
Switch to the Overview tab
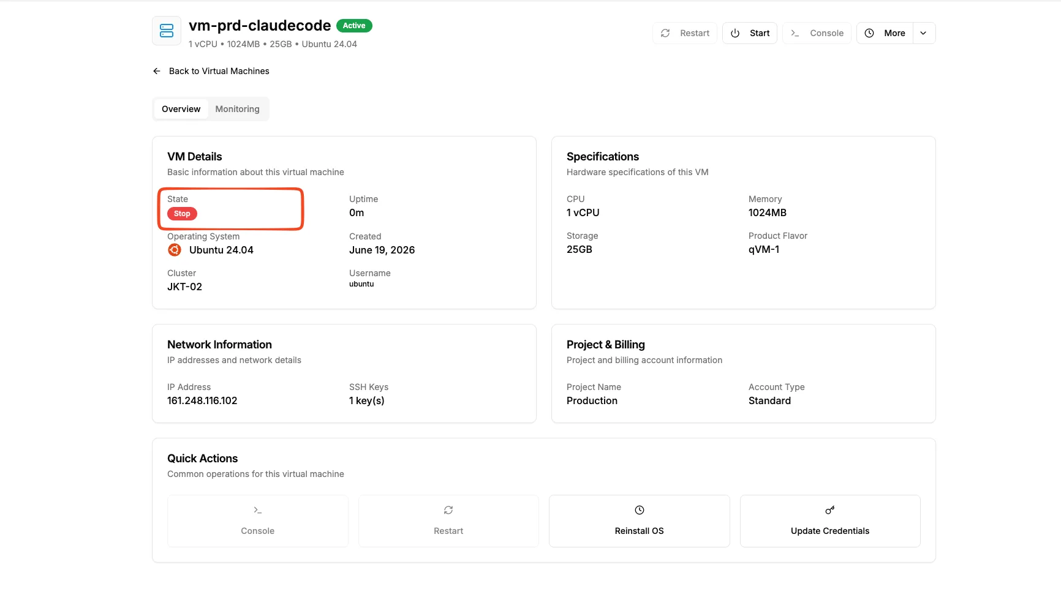click(x=181, y=109)
